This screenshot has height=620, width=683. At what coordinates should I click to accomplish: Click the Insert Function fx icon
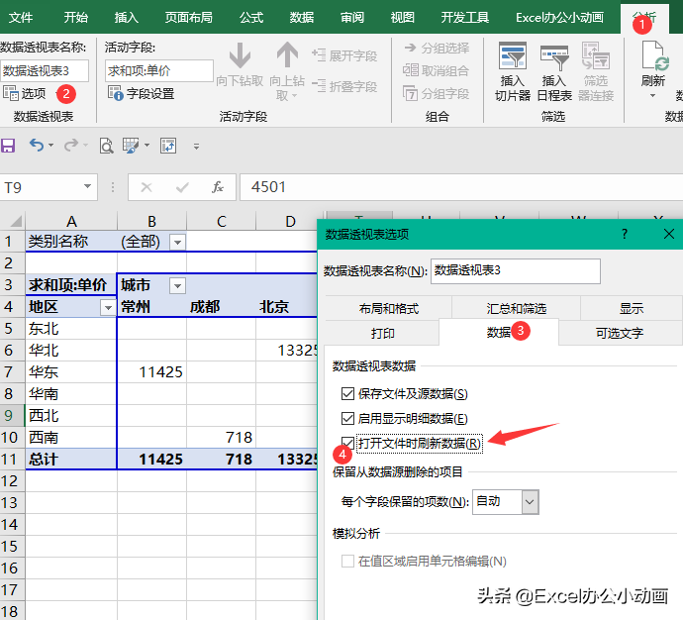click(x=218, y=187)
